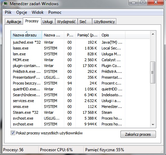Click the Java(TM) description cell

click(112, 42)
